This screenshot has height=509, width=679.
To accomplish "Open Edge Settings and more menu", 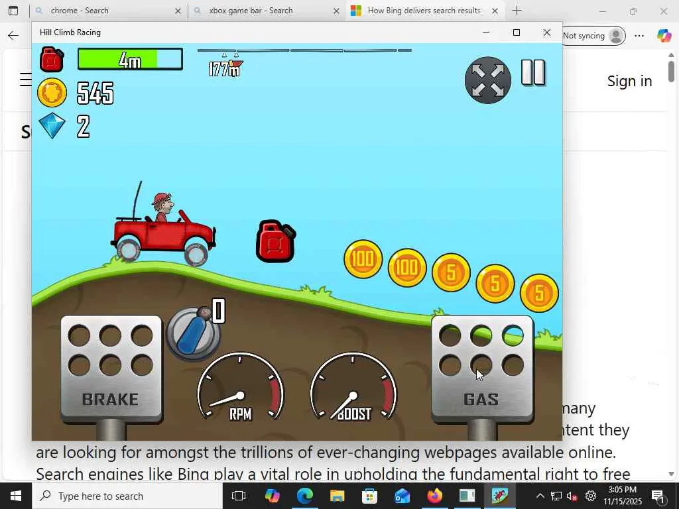I will click(639, 36).
